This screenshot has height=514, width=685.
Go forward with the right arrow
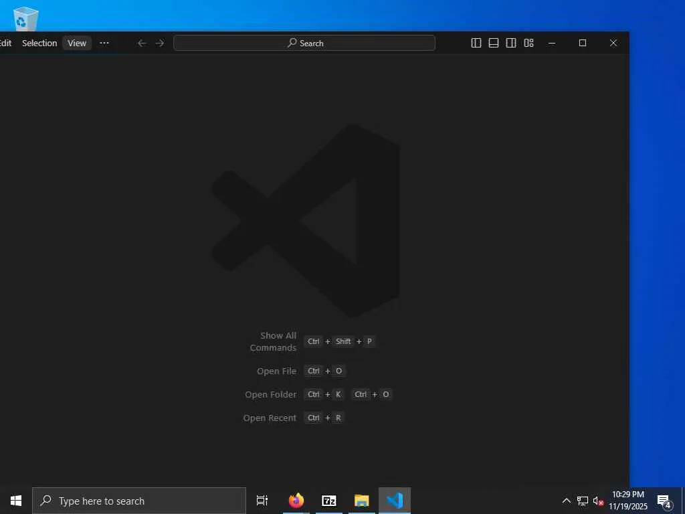tap(160, 43)
